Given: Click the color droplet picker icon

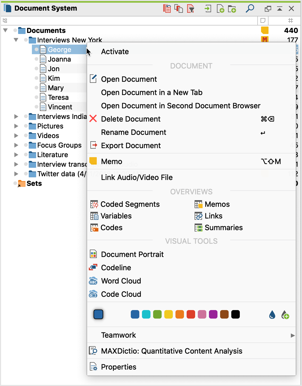Looking at the screenshot, I should tap(272, 315).
